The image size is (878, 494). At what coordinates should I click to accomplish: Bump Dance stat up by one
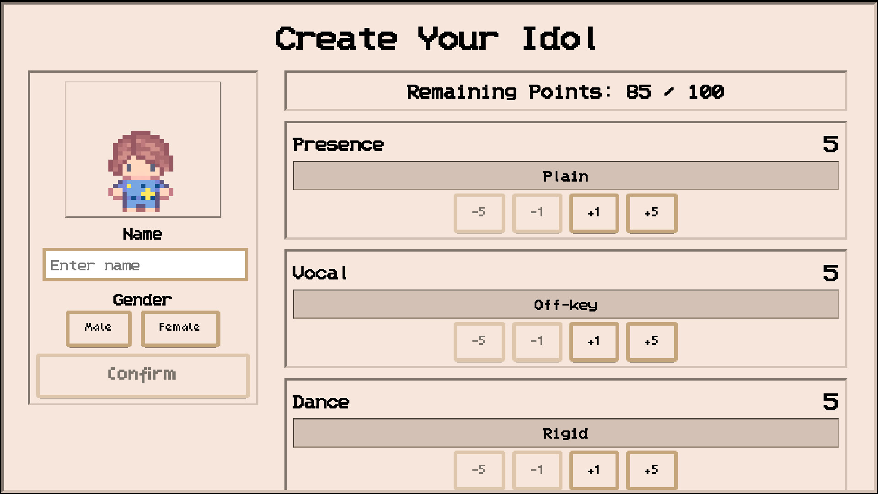tap(593, 470)
